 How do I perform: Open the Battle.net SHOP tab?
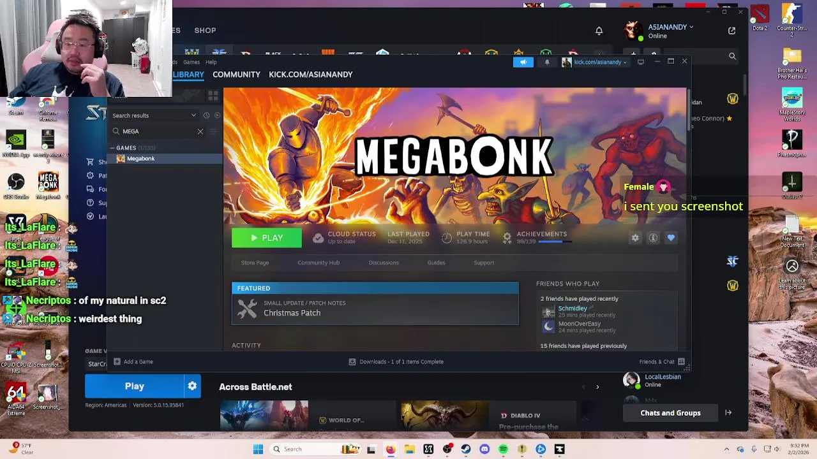[205, 30]
